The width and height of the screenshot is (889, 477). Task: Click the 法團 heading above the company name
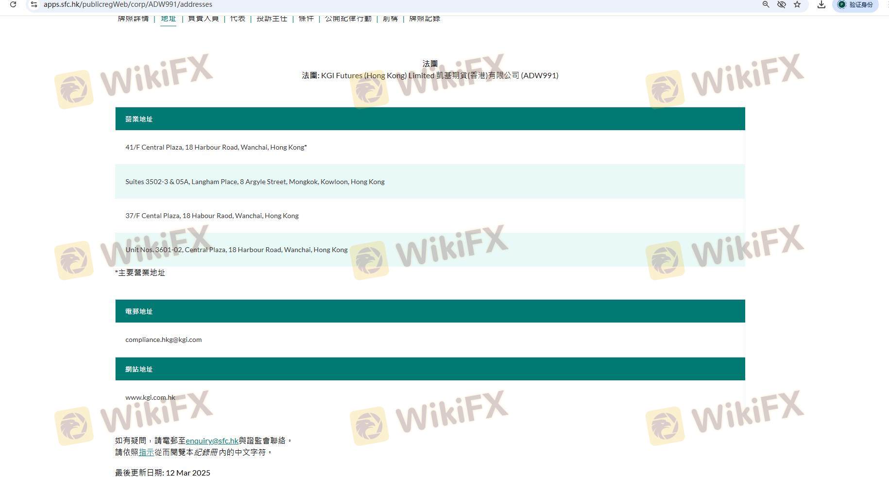[x=430, y=64]
